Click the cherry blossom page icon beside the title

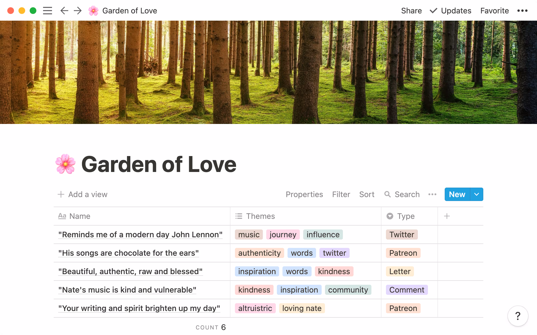[65, 164]
